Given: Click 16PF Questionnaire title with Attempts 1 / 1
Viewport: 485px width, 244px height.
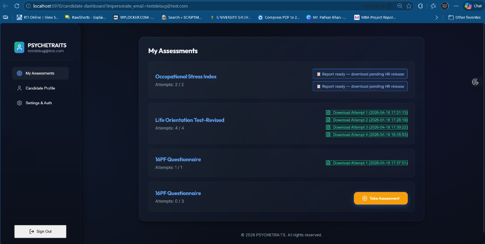Looking at the screenshot, I should [x=178, y=159].
